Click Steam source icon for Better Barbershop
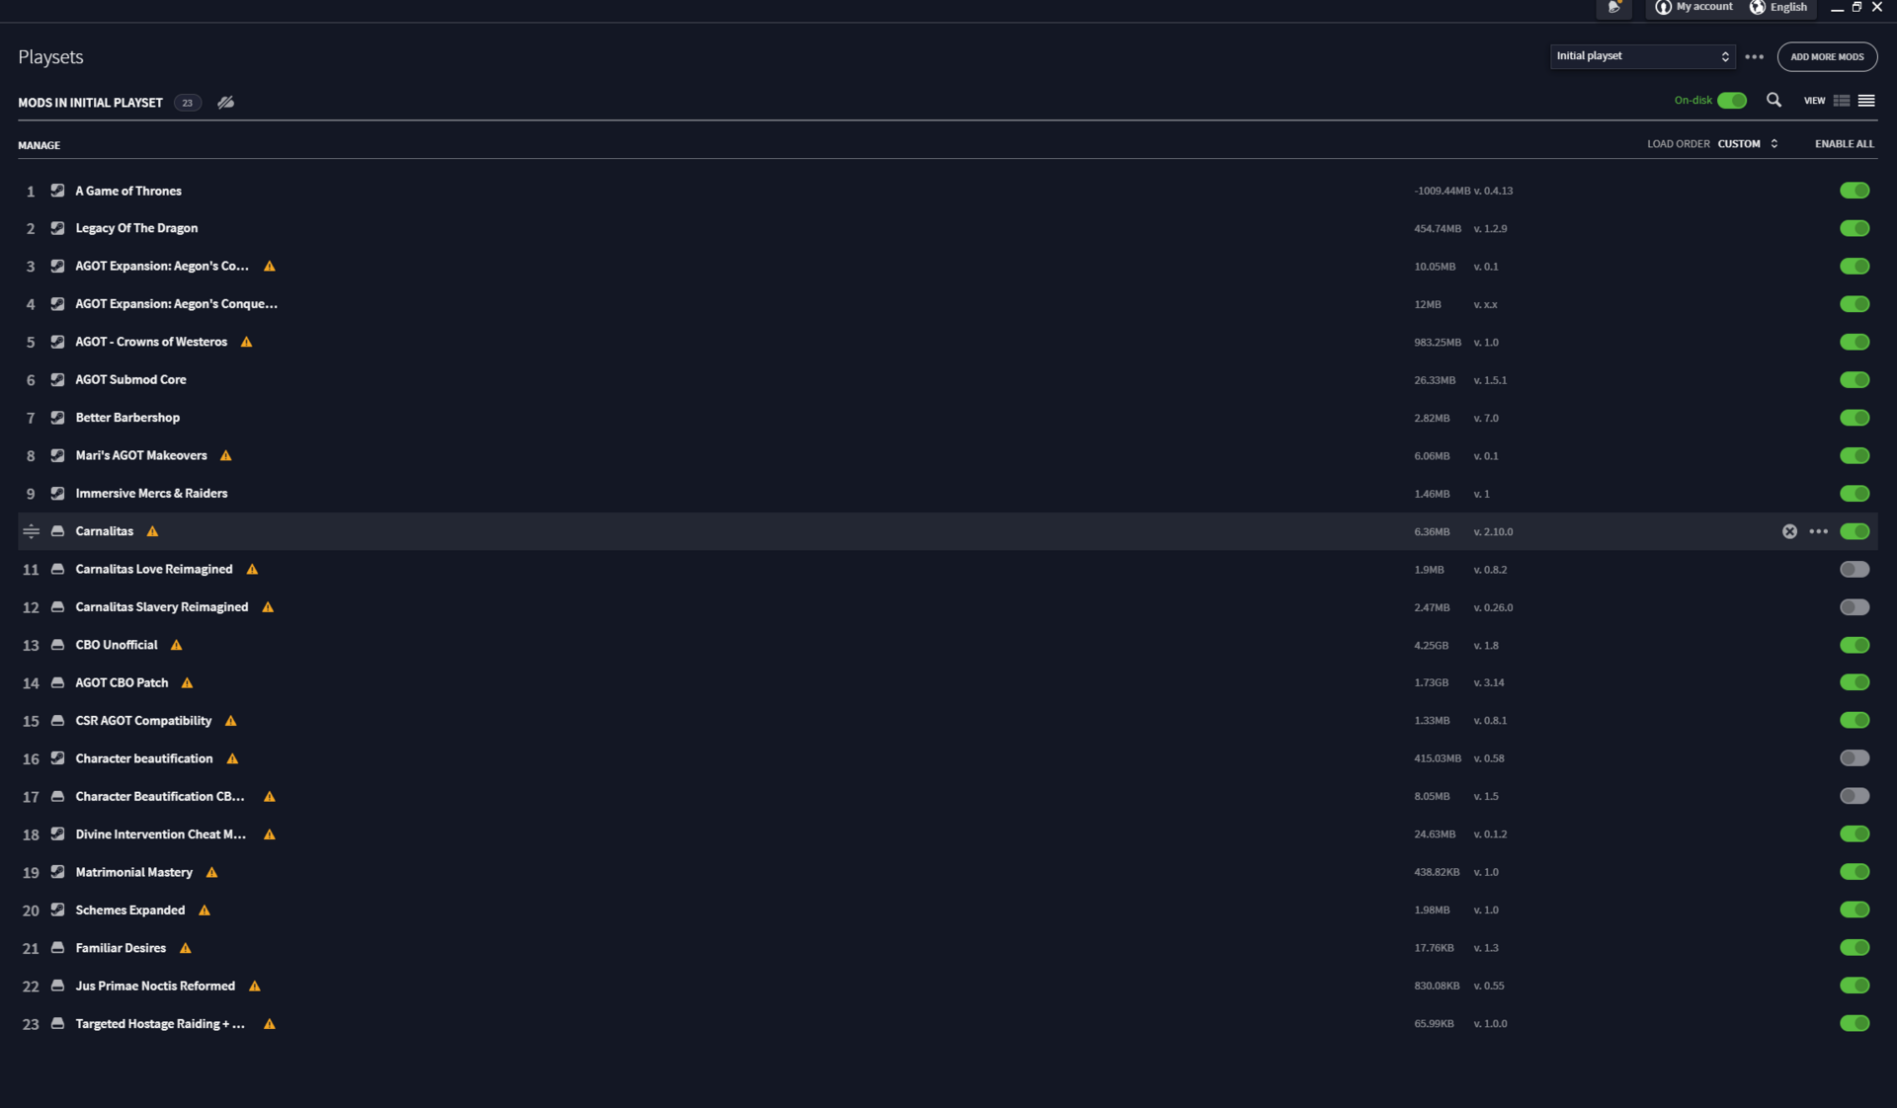 coord(57,418)
